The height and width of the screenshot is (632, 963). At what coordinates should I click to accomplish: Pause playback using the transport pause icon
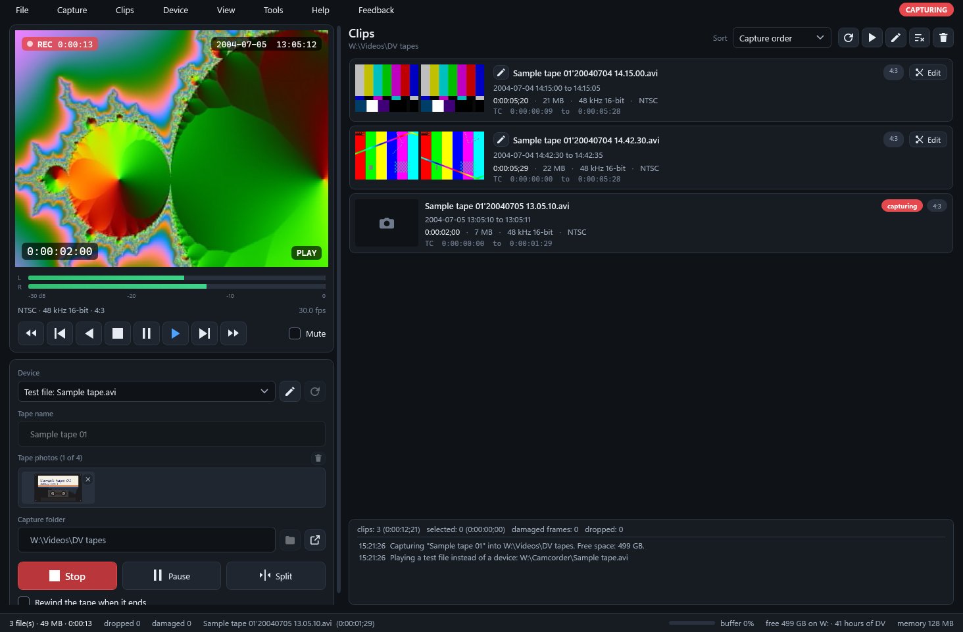(147, 333)
